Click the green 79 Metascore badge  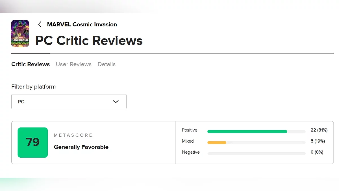(33, 142)
